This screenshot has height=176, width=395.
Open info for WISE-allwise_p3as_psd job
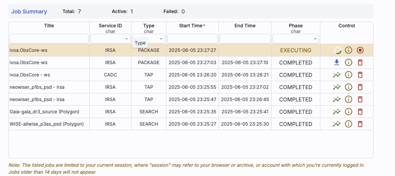pyautogui.click(x=348, y=124)
